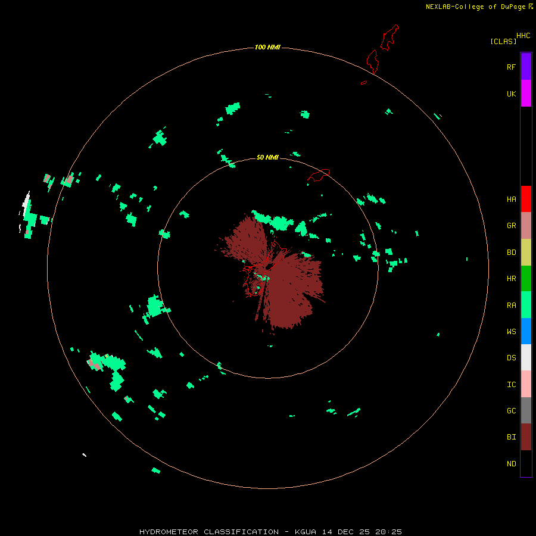Click the RF purple color swatch
The width and height of the screenshot is (536, 536).
526,67
